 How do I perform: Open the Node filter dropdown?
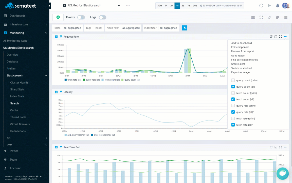tap(123, 28)
